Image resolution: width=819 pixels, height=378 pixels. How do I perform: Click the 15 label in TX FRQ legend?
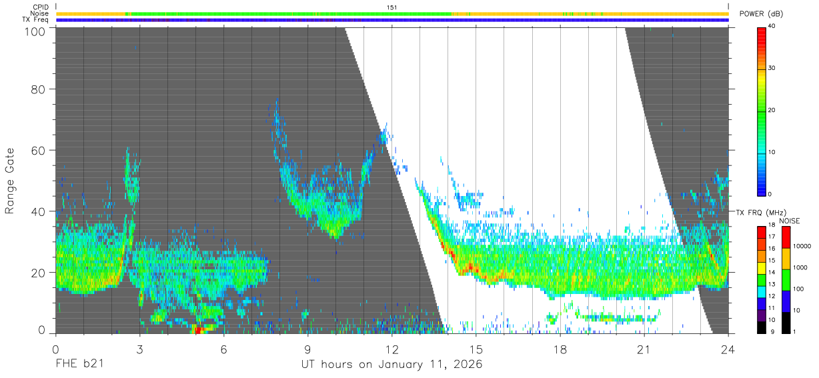[772, 260]
